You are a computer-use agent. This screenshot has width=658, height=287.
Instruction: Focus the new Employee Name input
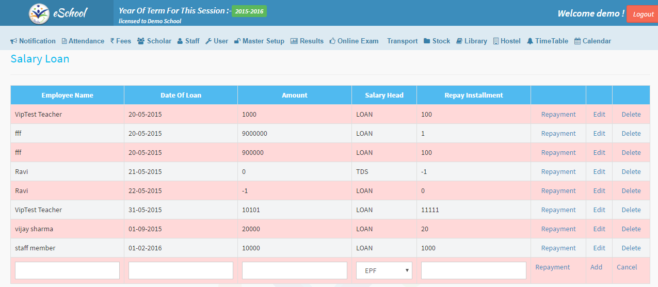click(67, 270)
